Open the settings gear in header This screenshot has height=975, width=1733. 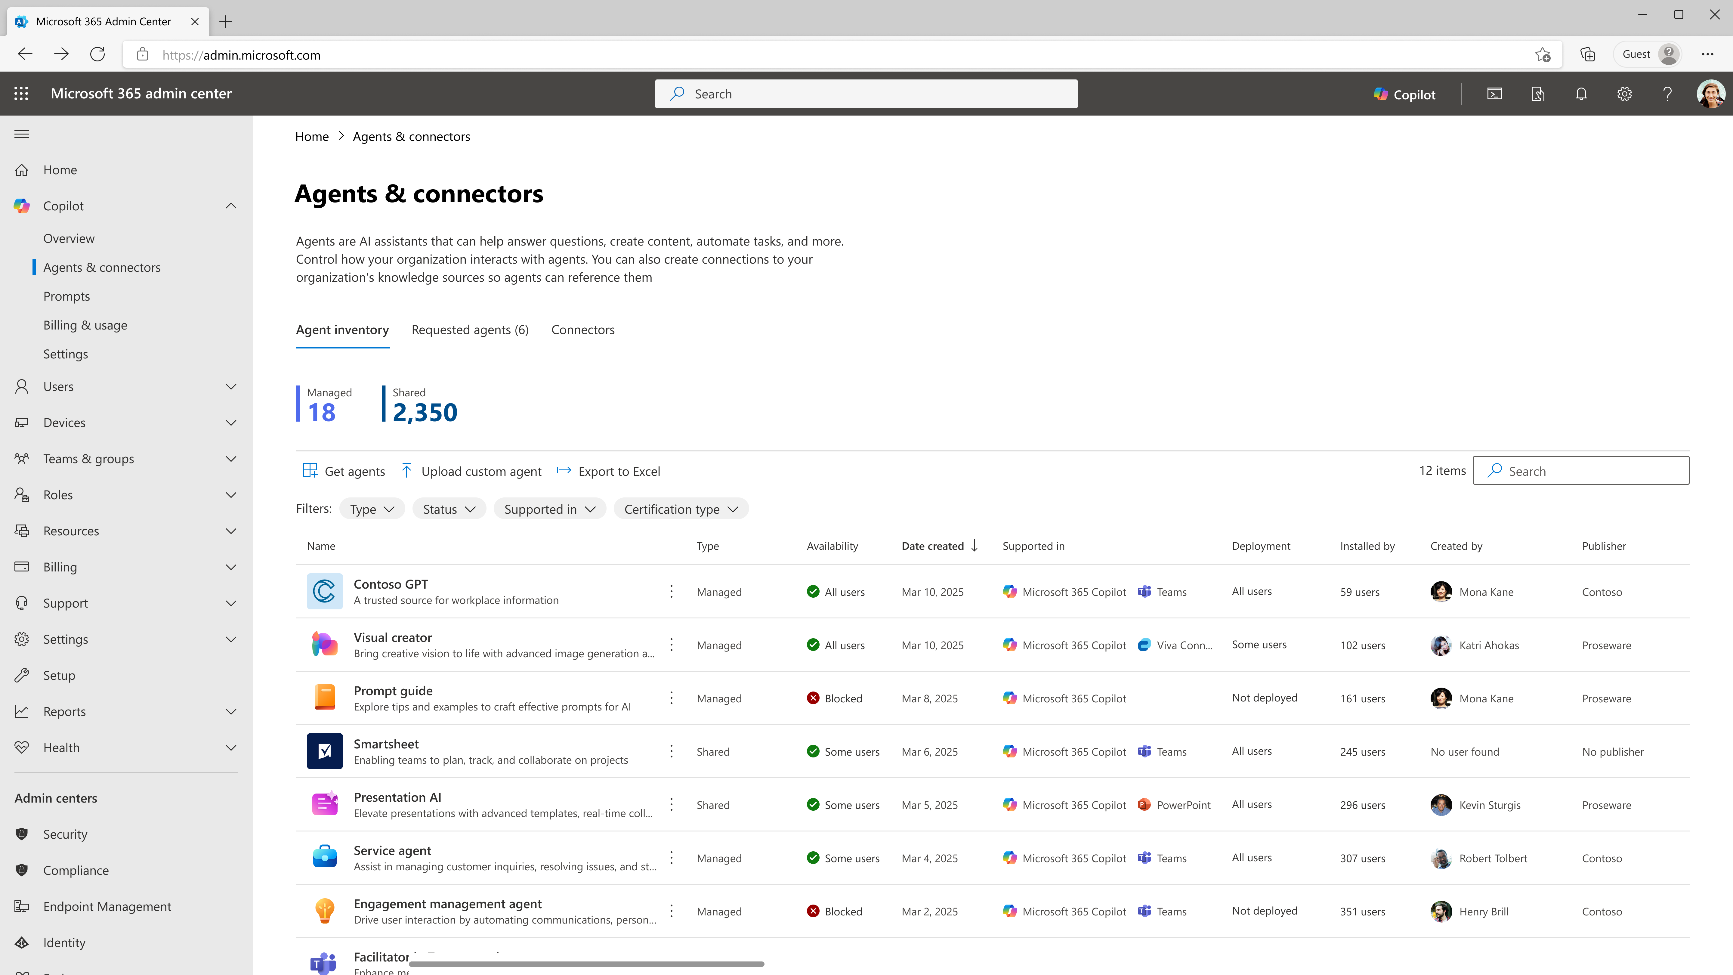(1624, 94)
